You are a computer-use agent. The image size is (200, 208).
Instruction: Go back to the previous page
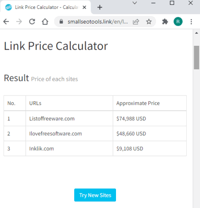click(6, 22)
